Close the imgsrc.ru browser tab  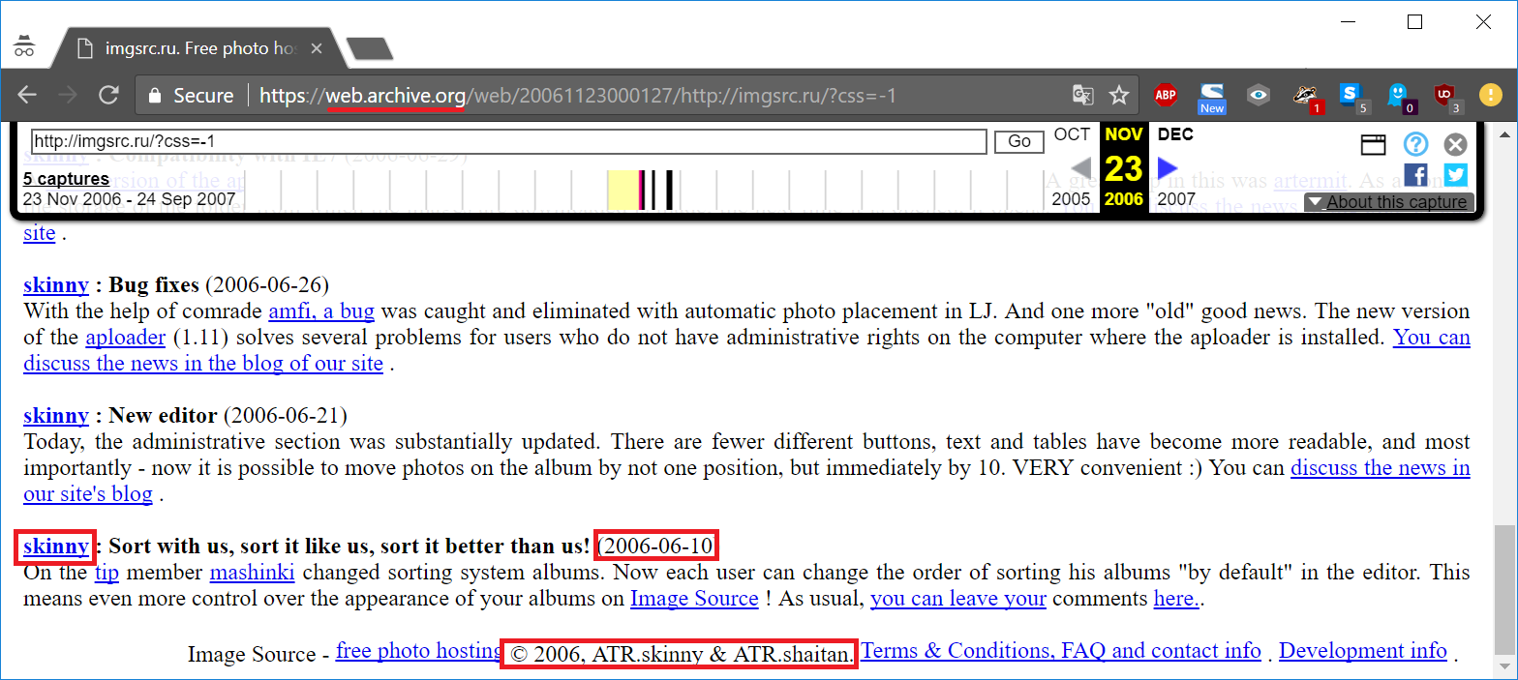coord(319,47)
